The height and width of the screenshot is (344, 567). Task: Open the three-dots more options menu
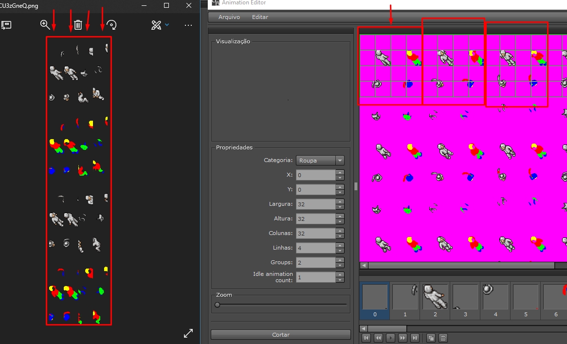pos(188,25)
